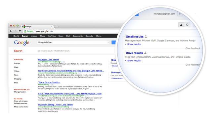Screen dimensions: 210x120
Task: Click the search box containing biking in tahoe
Action: pyautogui.click(x=72, y=42)
